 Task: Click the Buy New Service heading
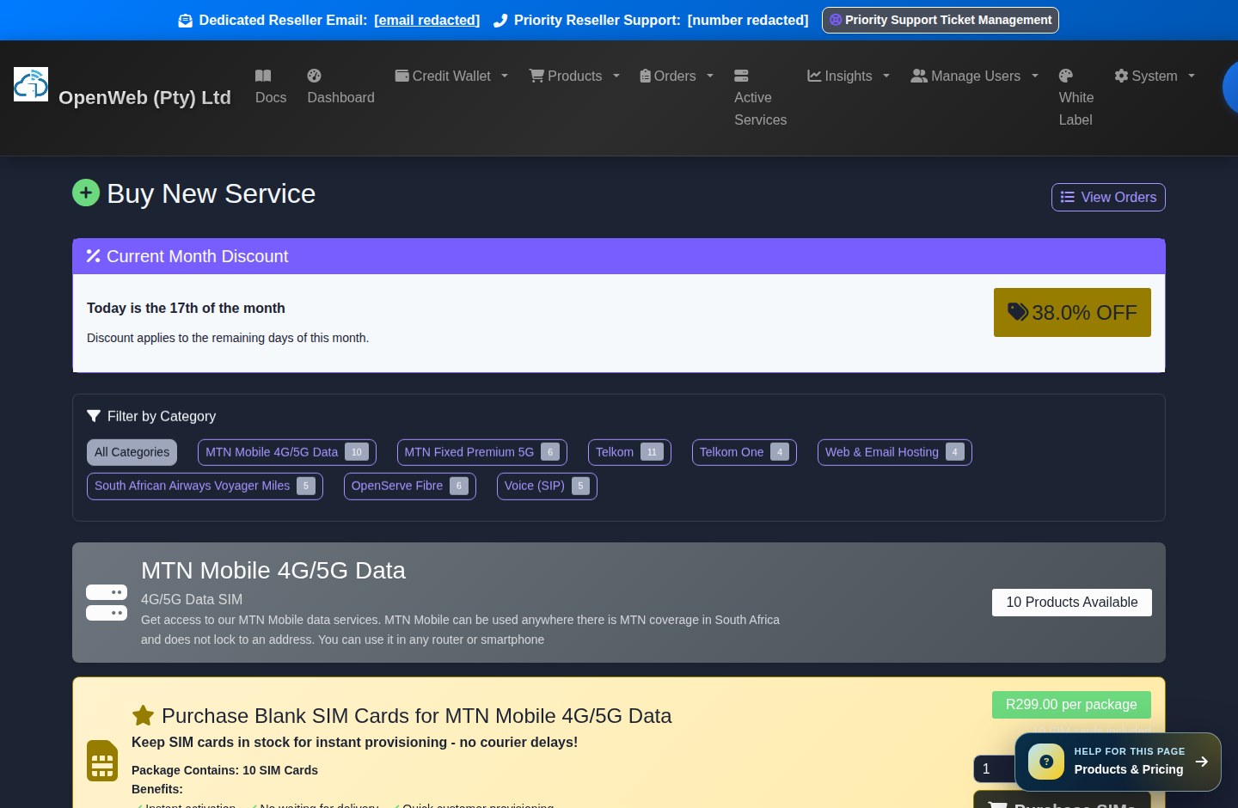coord(211,193)
